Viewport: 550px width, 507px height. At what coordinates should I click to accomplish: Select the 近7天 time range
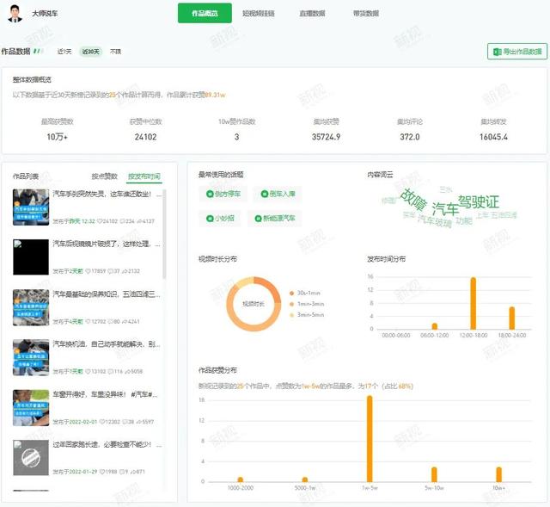(64, 52)
